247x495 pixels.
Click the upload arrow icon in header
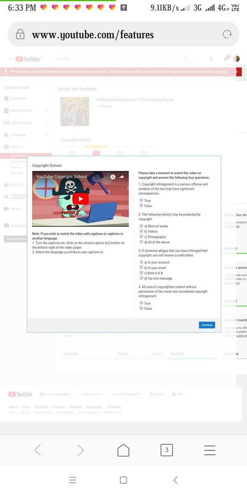[x=211, y=59]
